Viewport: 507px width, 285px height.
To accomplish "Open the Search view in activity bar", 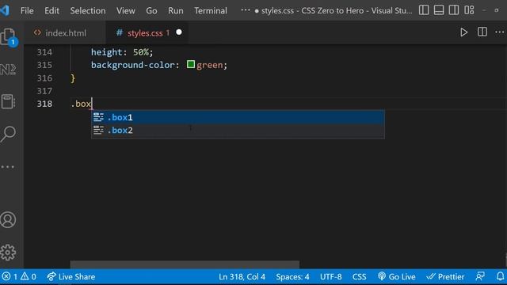I will click(x=8, y=134).
